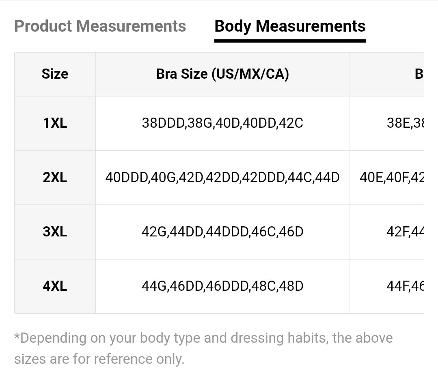Click the 38DDD,38G,40D,40DD,42C cell
The image size is (438, 380).
click(x=222, y=123)
